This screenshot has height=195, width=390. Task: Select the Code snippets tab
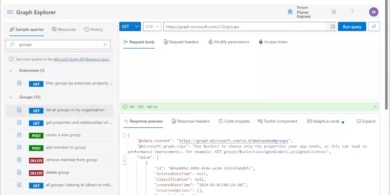[x=234, y=121]
